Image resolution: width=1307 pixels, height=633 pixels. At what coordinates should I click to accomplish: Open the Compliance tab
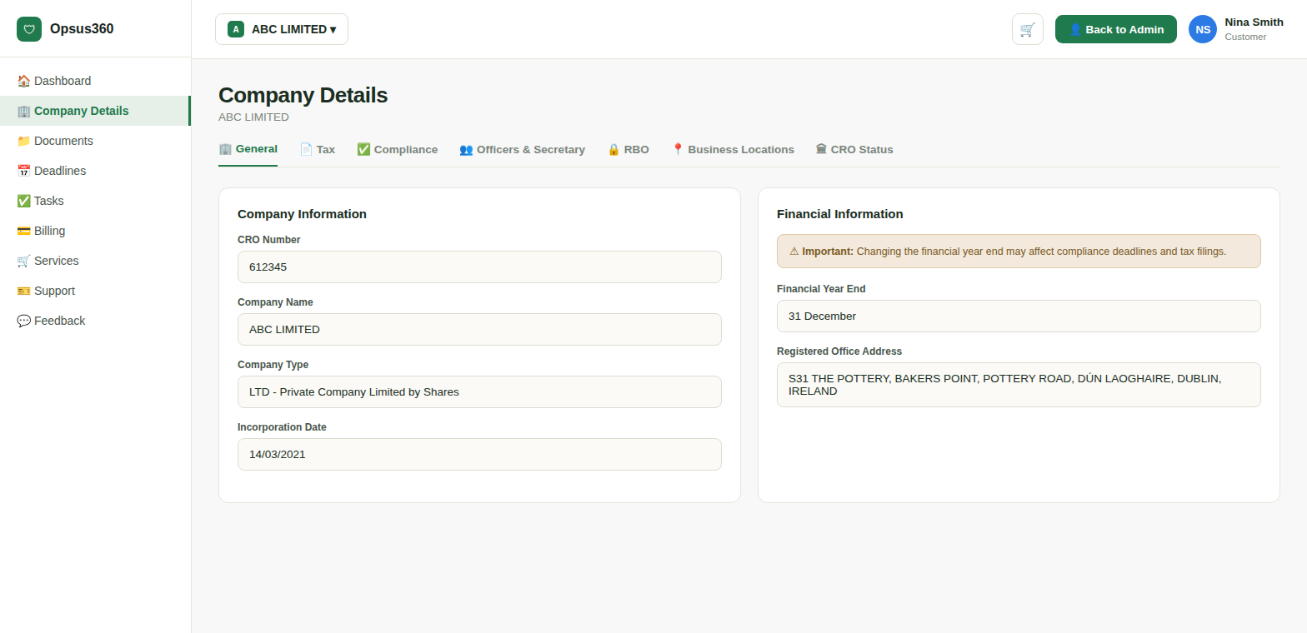click(x=397, y=150)
